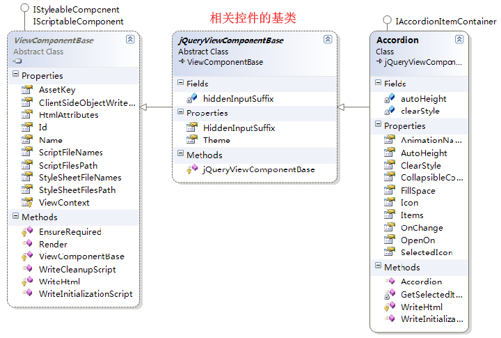The width and height of the screenshot is (501, 338).
Task: Click the ScriptFileNames property icon
Action: click(x=27, y=152)
